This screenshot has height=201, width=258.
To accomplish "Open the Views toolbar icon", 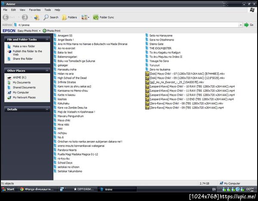I will click(x=84, y=17).
